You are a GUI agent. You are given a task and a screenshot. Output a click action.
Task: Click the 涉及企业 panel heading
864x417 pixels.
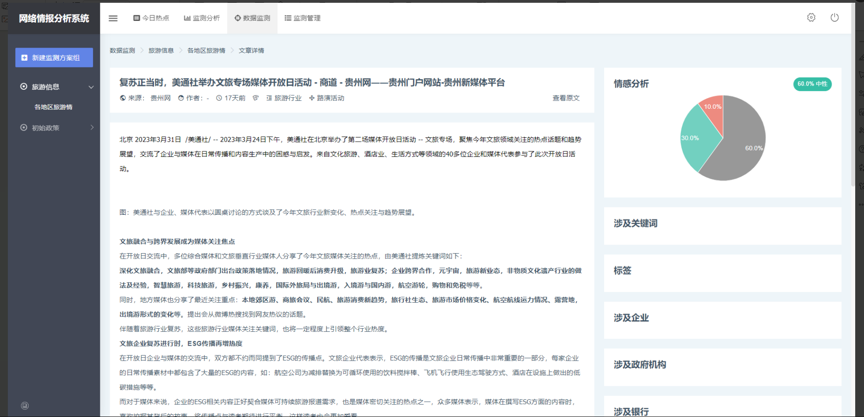631,318
